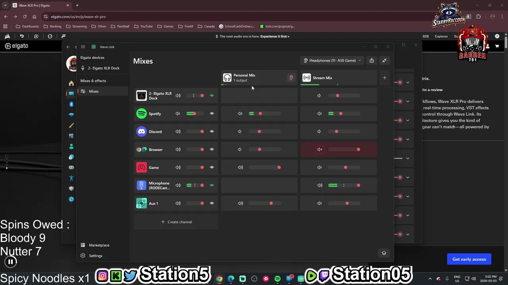508x285 pixels.
Task: Open Spotify from the taskbar
Action: tap(277, 279)
